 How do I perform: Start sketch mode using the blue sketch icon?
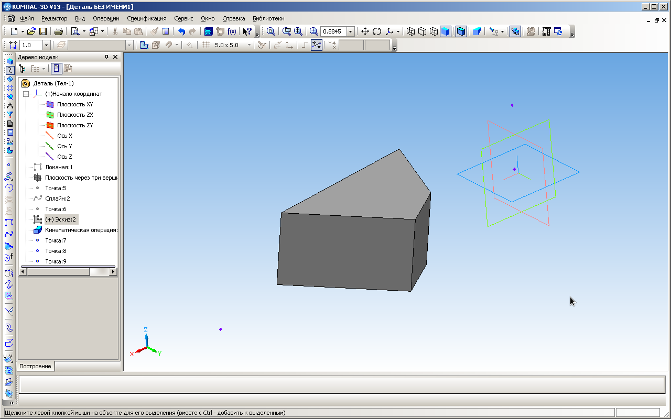[144, 45]
